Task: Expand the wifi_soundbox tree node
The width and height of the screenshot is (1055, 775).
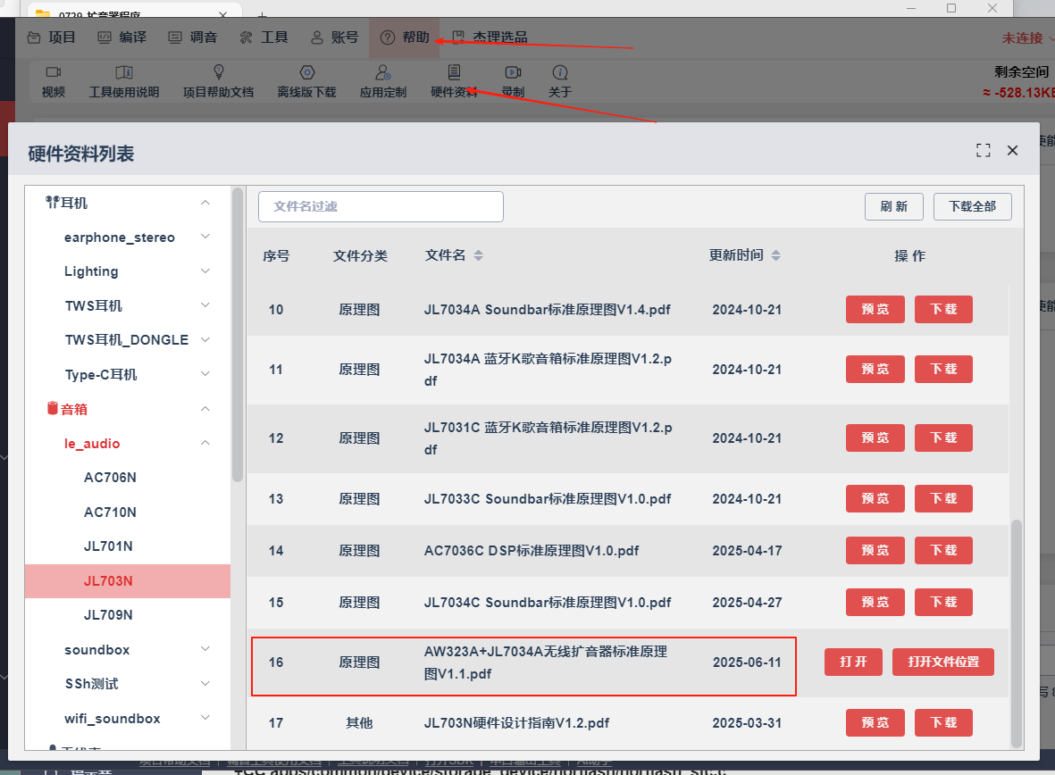Action: 205,718
